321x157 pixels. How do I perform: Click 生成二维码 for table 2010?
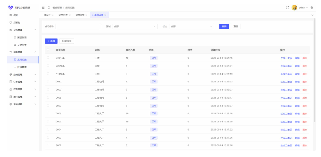tap(286, 82)
